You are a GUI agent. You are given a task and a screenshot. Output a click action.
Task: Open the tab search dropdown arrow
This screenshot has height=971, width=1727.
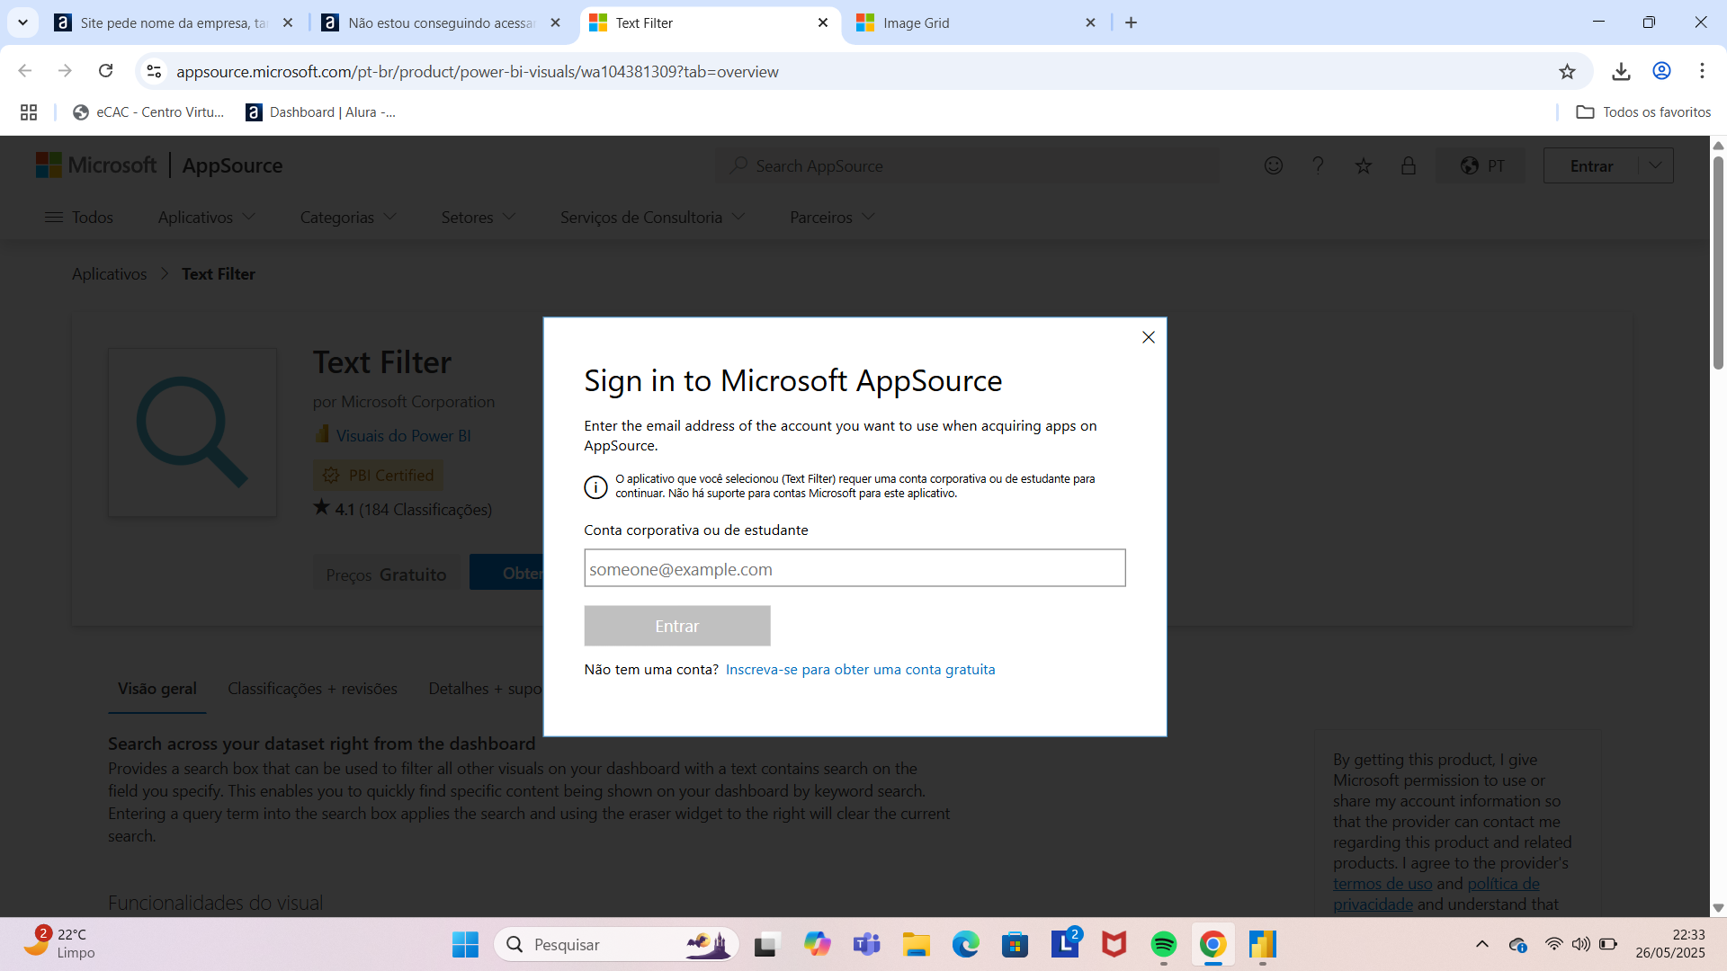click(x=22, y=22)
